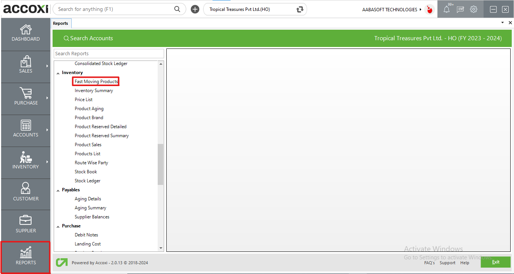Click the green Exit button
The height and width of the screenshot is (274, 514).
495,262
